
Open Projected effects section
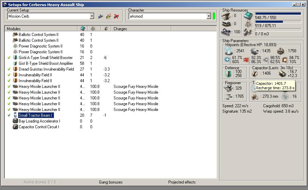tap(182, 182)
